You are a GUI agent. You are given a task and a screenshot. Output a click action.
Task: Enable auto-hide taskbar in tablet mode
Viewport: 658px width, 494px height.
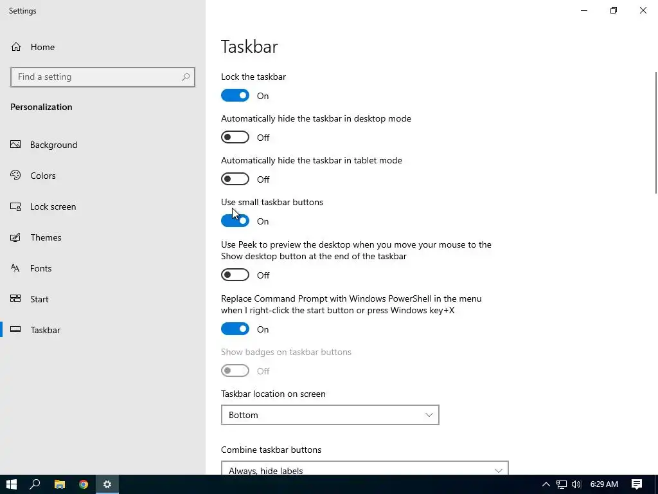(x=235, y=179)
